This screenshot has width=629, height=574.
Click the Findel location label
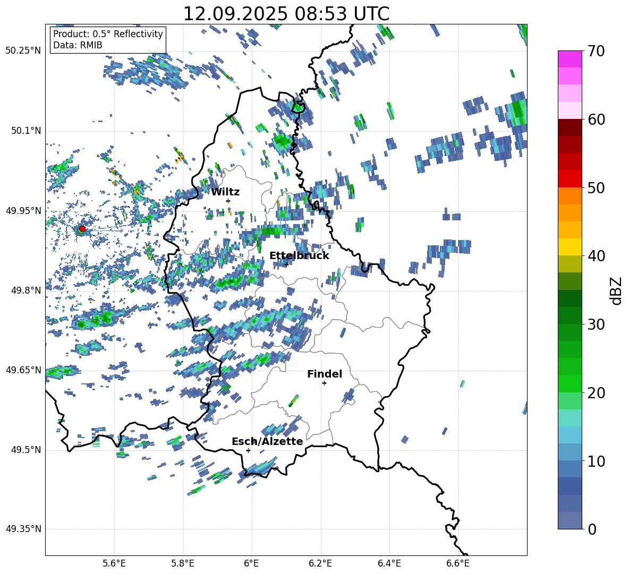[x=325, y=374]
